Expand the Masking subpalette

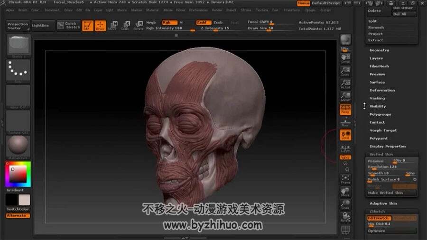[x=377, y=98]
